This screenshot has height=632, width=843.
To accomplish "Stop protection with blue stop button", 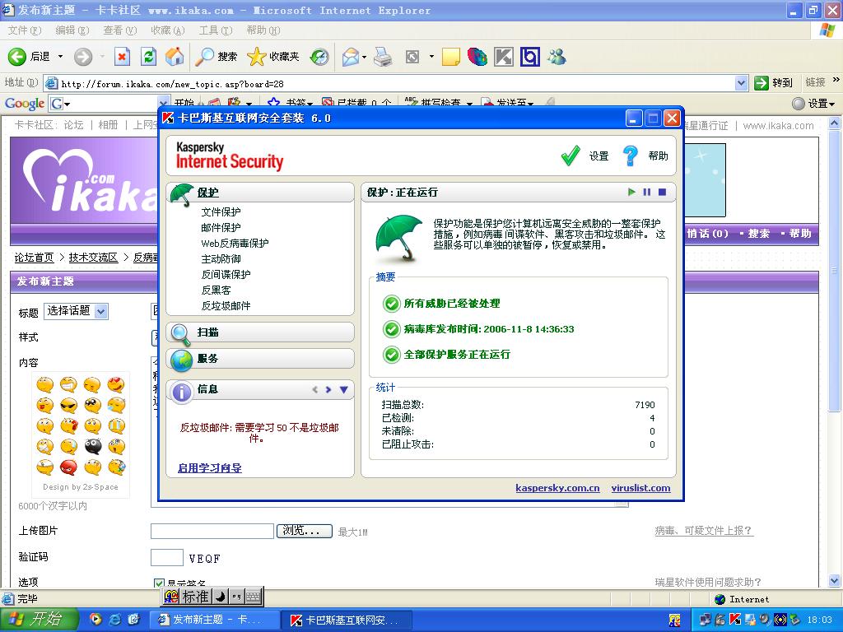I will point(663,192).
